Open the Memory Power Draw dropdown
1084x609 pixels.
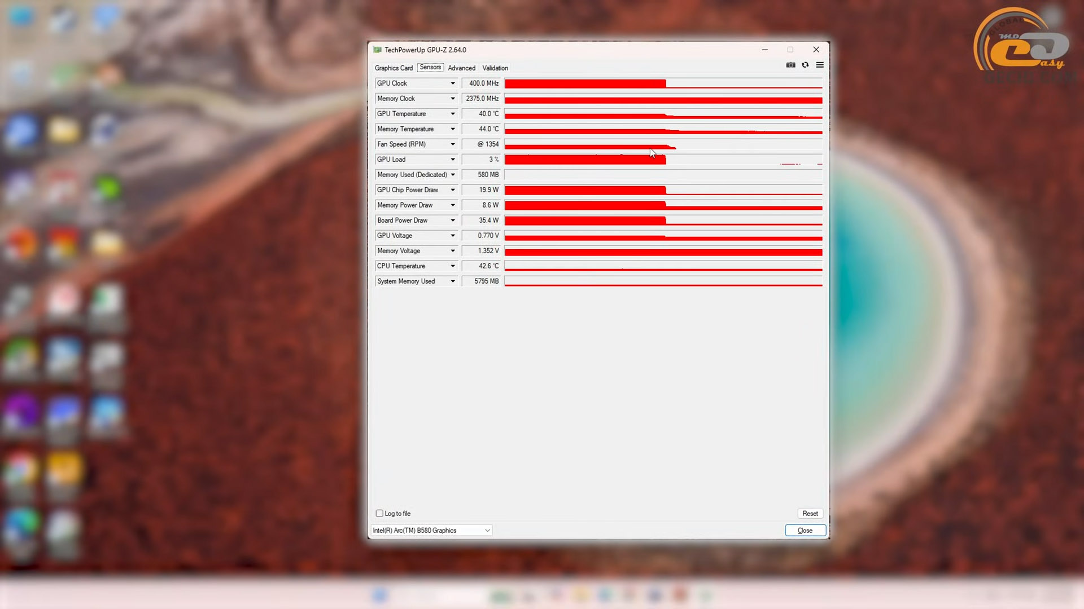(452, 205)
